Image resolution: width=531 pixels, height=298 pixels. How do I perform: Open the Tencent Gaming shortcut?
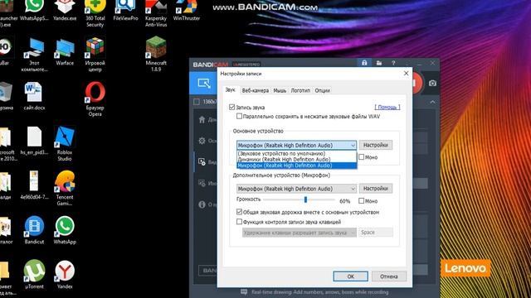(x=65, y=188)
